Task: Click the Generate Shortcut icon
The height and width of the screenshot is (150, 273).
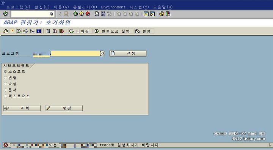Action: 152,14
